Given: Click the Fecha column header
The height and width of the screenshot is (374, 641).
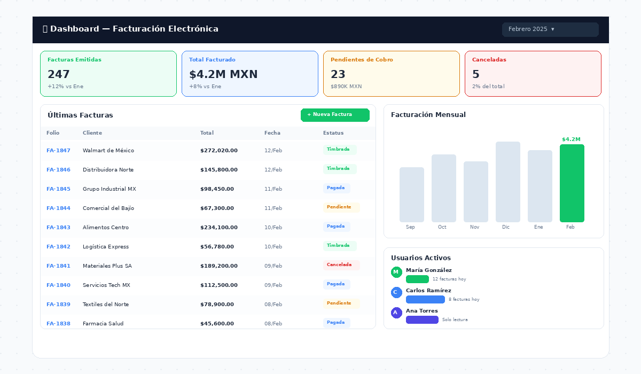Looking at the screenshot, I should [272, 133].
